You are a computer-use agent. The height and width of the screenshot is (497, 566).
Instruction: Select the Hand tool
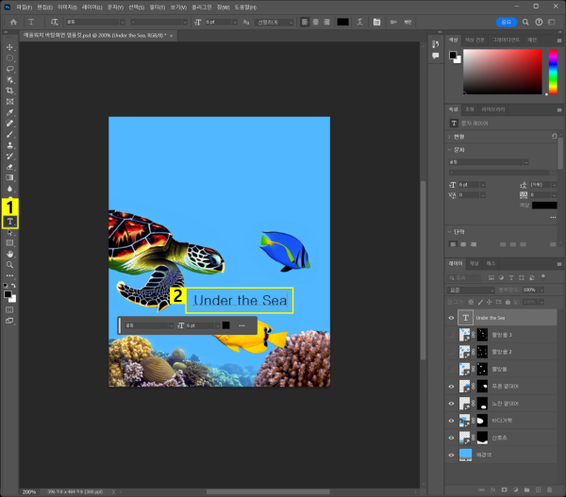pyautogui.click(x=10, y=254)
